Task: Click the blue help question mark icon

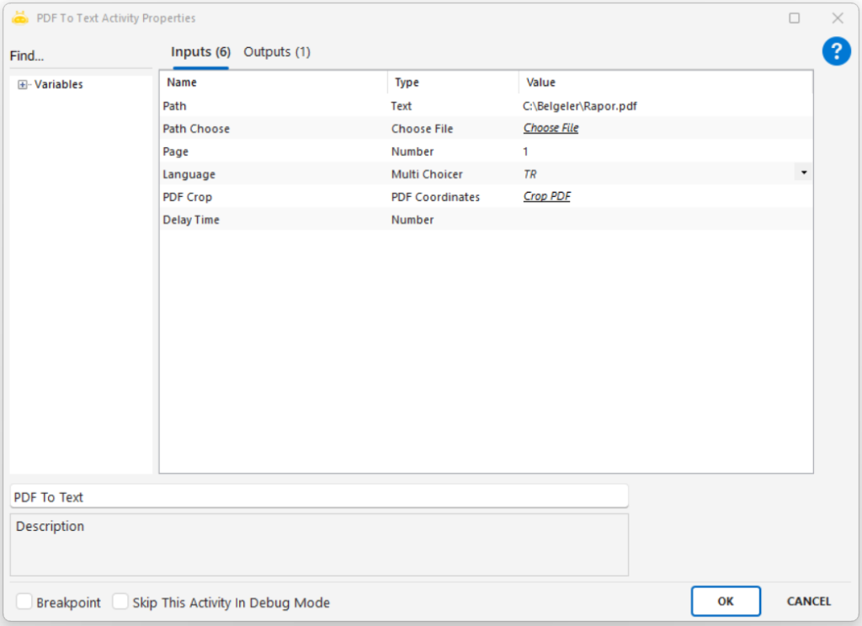Action: [836, 51]
